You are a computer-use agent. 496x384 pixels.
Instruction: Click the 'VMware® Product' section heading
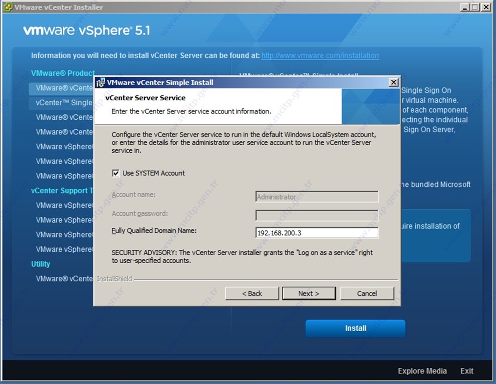(63, 73)
